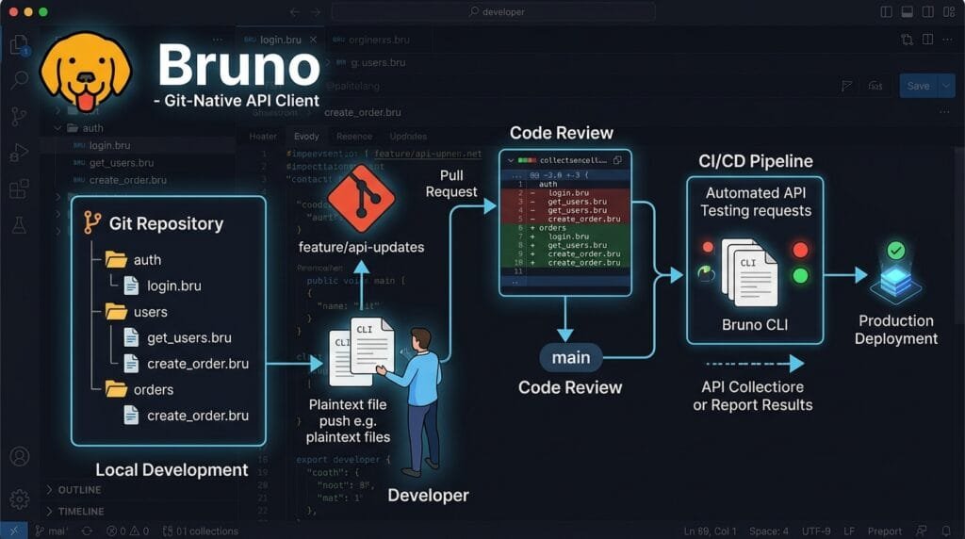
Task: Open login.bru in the explorer tree
Action: click(109, 145)
